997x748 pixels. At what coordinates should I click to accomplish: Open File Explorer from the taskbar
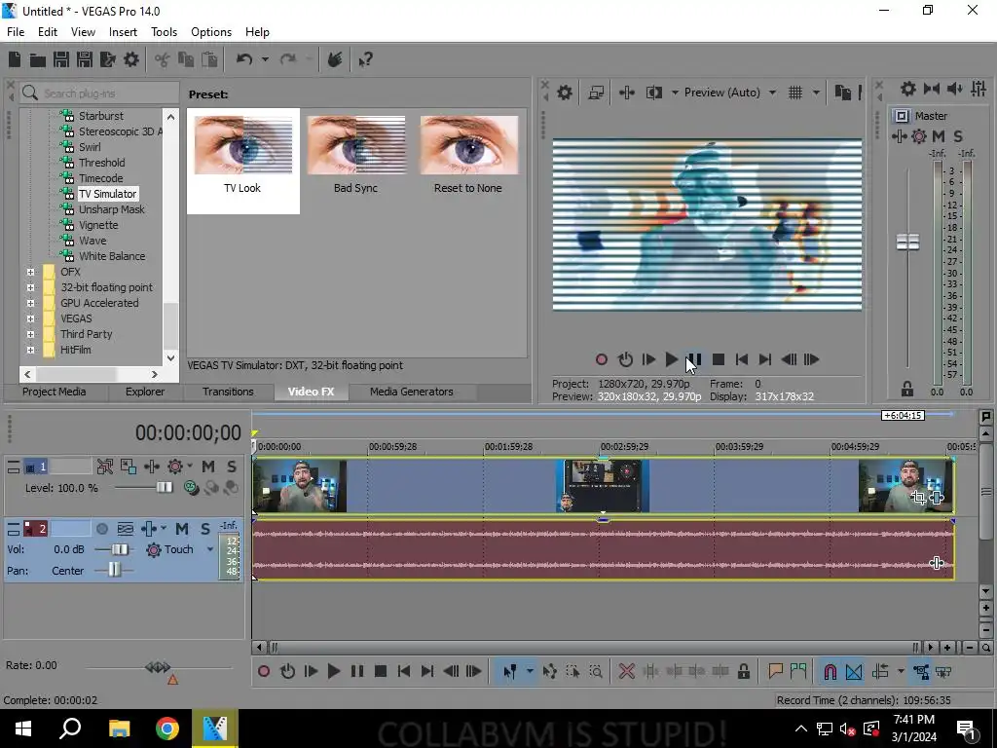[x=119, y=729]
